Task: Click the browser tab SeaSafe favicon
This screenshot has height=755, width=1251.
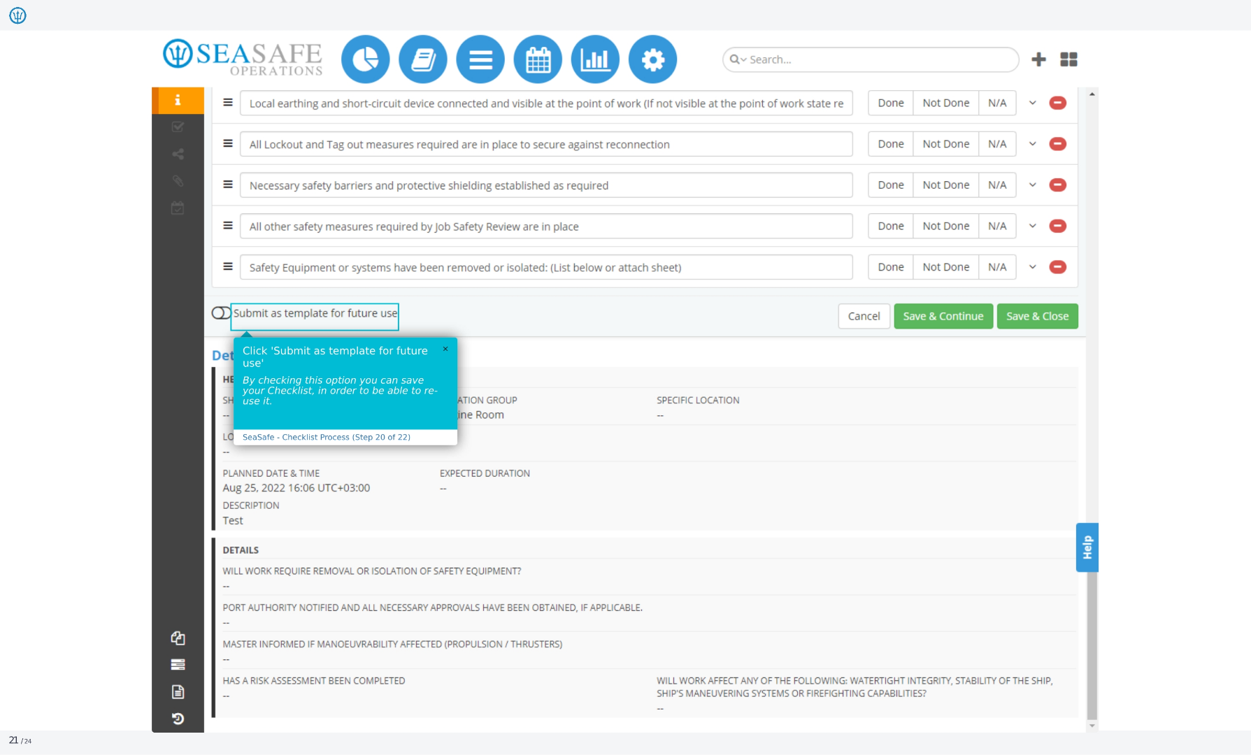Action: click(17, 15)
